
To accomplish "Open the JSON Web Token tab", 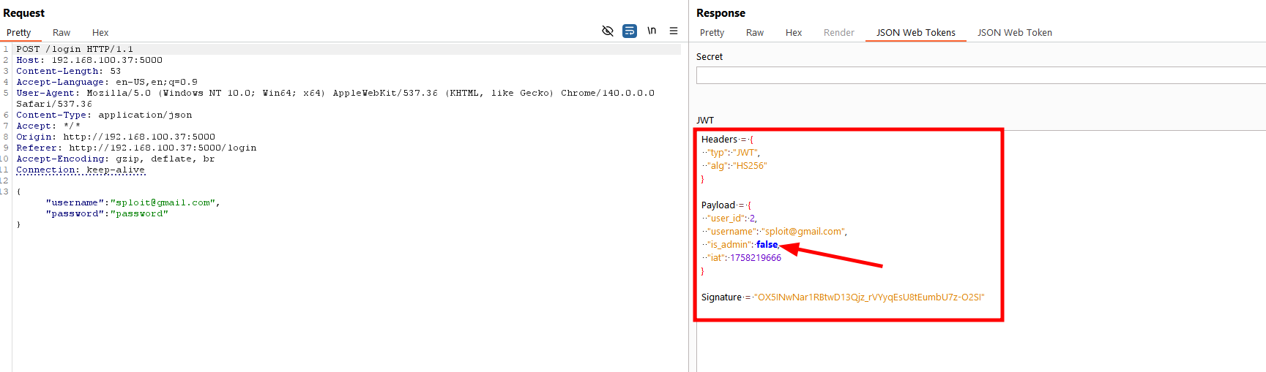I will coord(1014,33).
